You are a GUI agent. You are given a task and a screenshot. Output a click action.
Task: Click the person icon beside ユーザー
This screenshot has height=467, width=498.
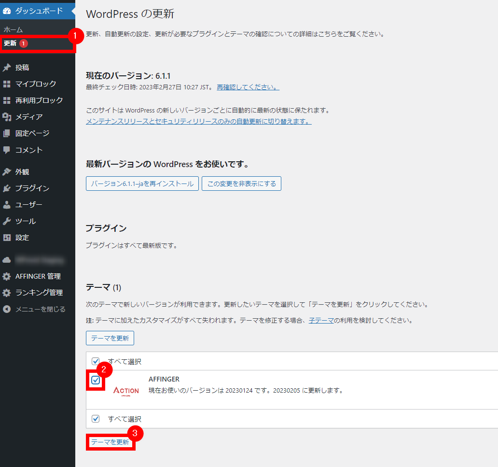pyautogui.click(x=7, y=205)
